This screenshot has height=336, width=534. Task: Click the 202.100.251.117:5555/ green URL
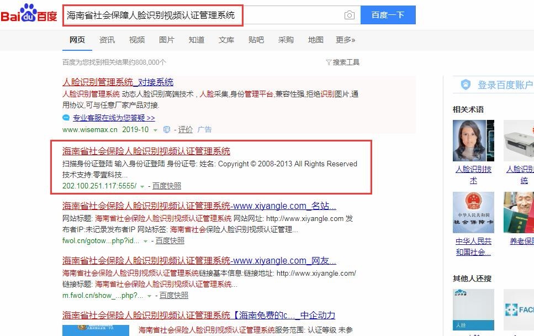(x=99, y=186)
